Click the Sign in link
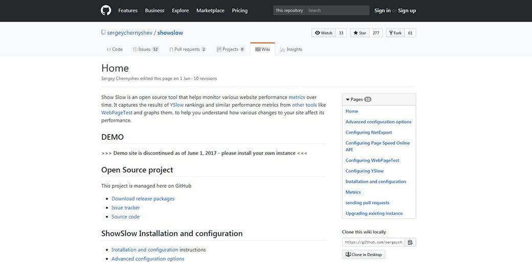 pos(382,10)
